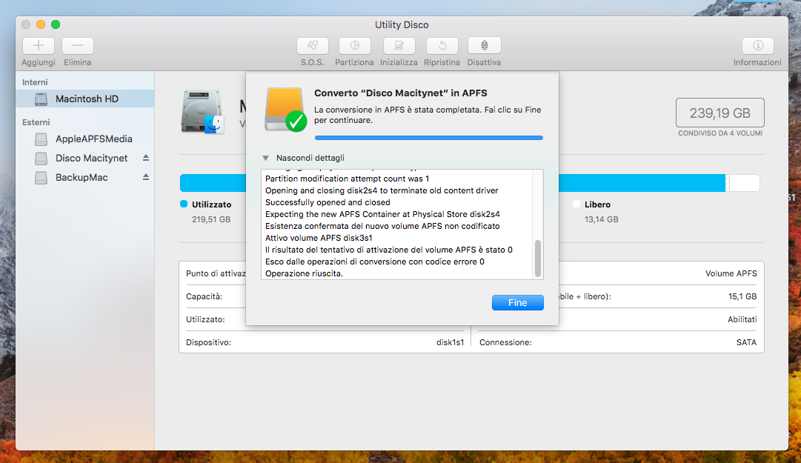Select AppleAPFSMedia in the sidebar

click(93, 139)
